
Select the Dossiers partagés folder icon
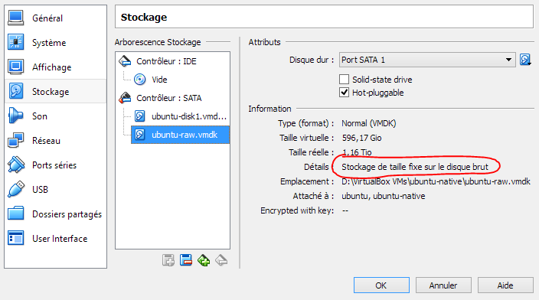pos(16,214)
